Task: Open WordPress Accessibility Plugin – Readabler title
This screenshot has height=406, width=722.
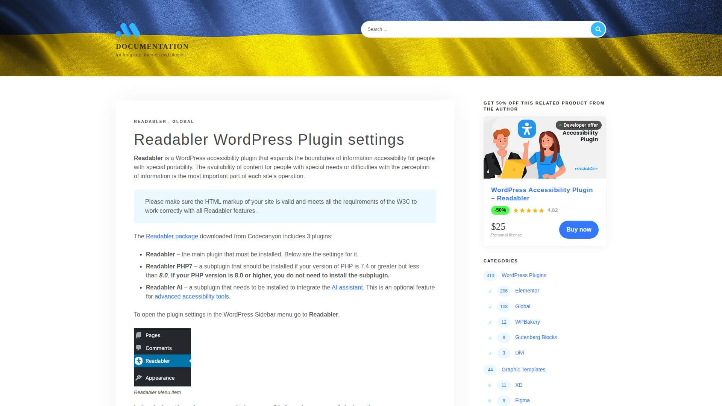Action: 541,194
